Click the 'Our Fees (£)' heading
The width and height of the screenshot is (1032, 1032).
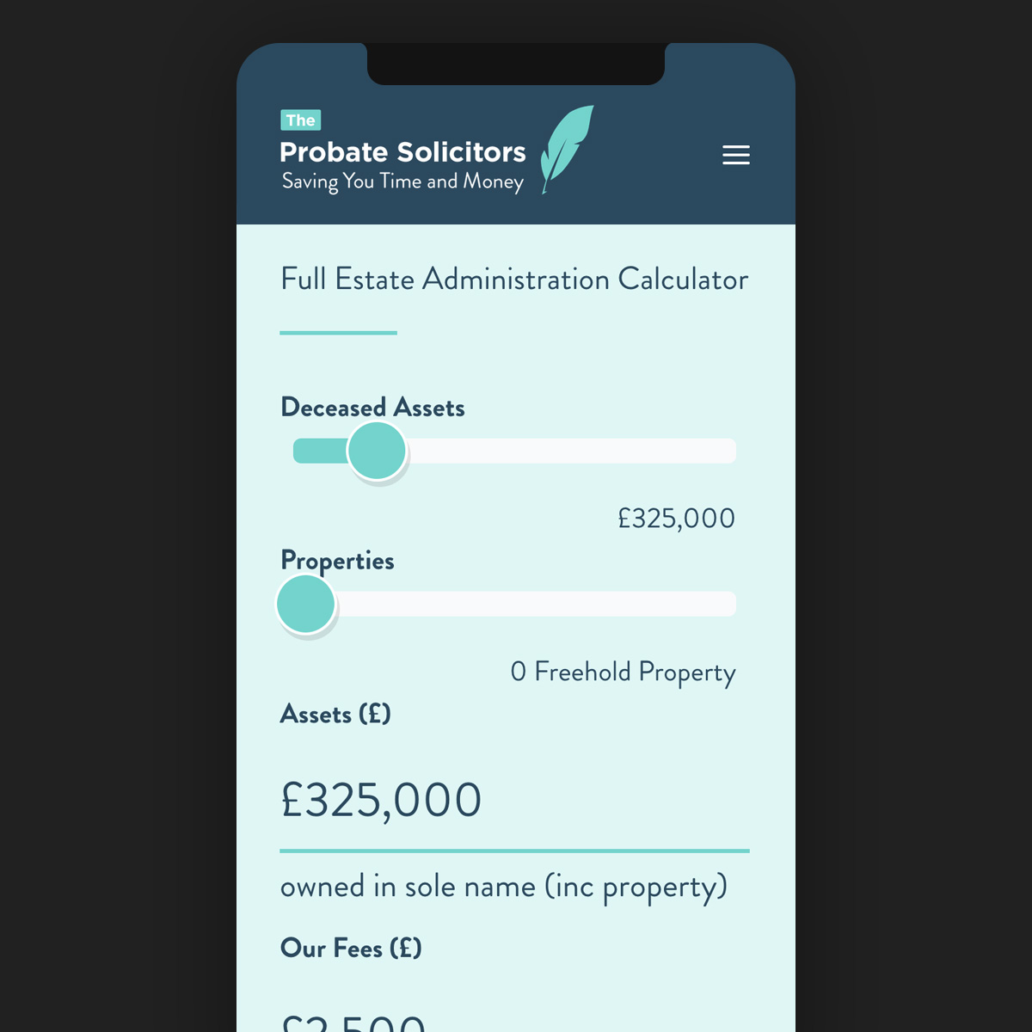tap(351, 949)
